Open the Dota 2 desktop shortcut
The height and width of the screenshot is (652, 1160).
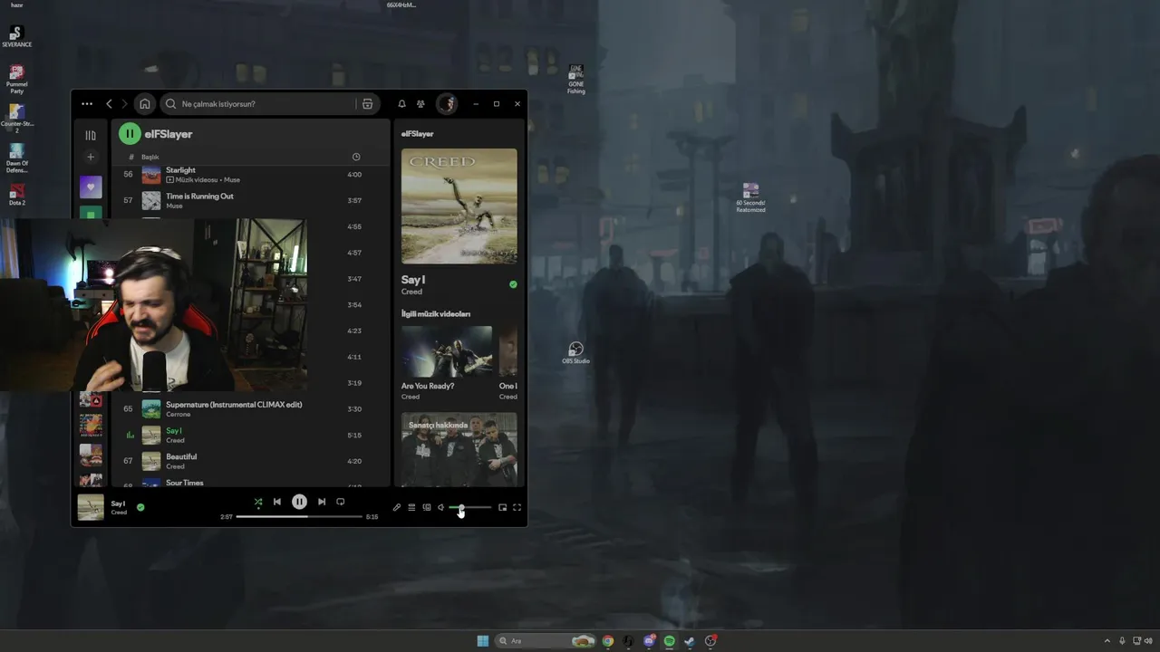pyautogui.click(x=16, y=195)
